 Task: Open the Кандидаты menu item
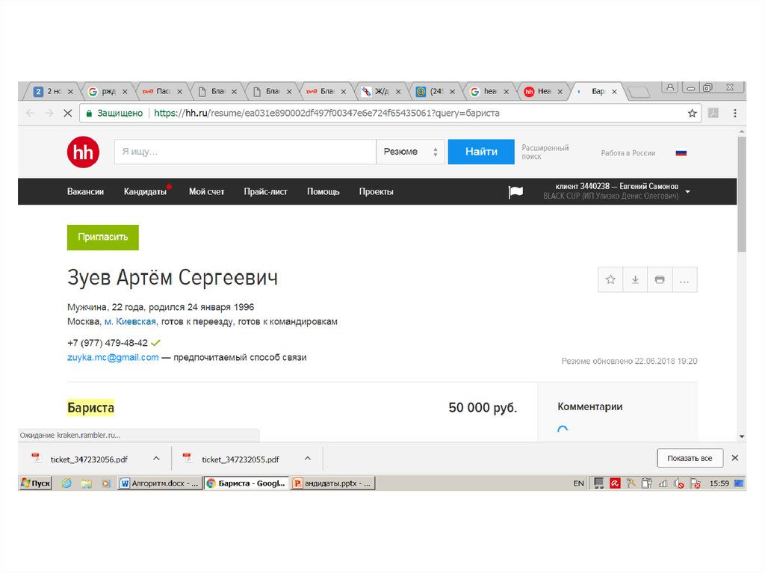(x=145, y=192)
